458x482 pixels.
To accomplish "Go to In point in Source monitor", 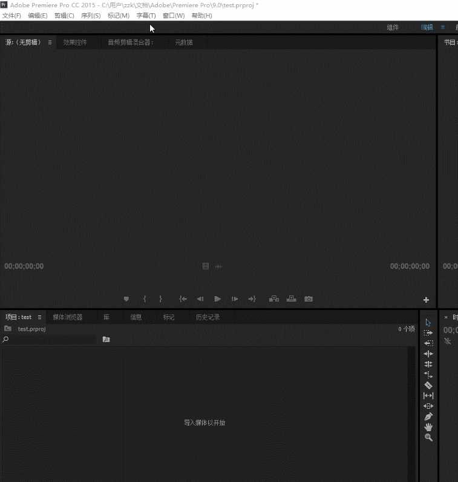I will click(183, 299).
